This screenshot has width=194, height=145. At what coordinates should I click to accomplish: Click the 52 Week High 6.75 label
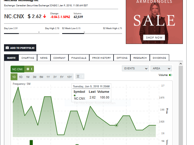112,28
